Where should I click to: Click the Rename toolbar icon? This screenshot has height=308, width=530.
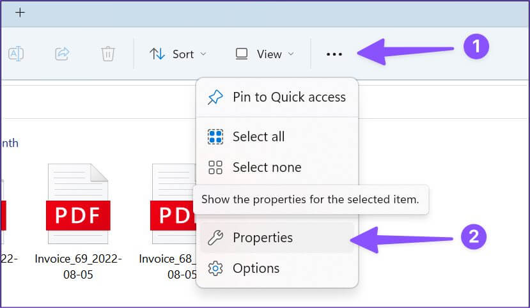tap(16, 54)
